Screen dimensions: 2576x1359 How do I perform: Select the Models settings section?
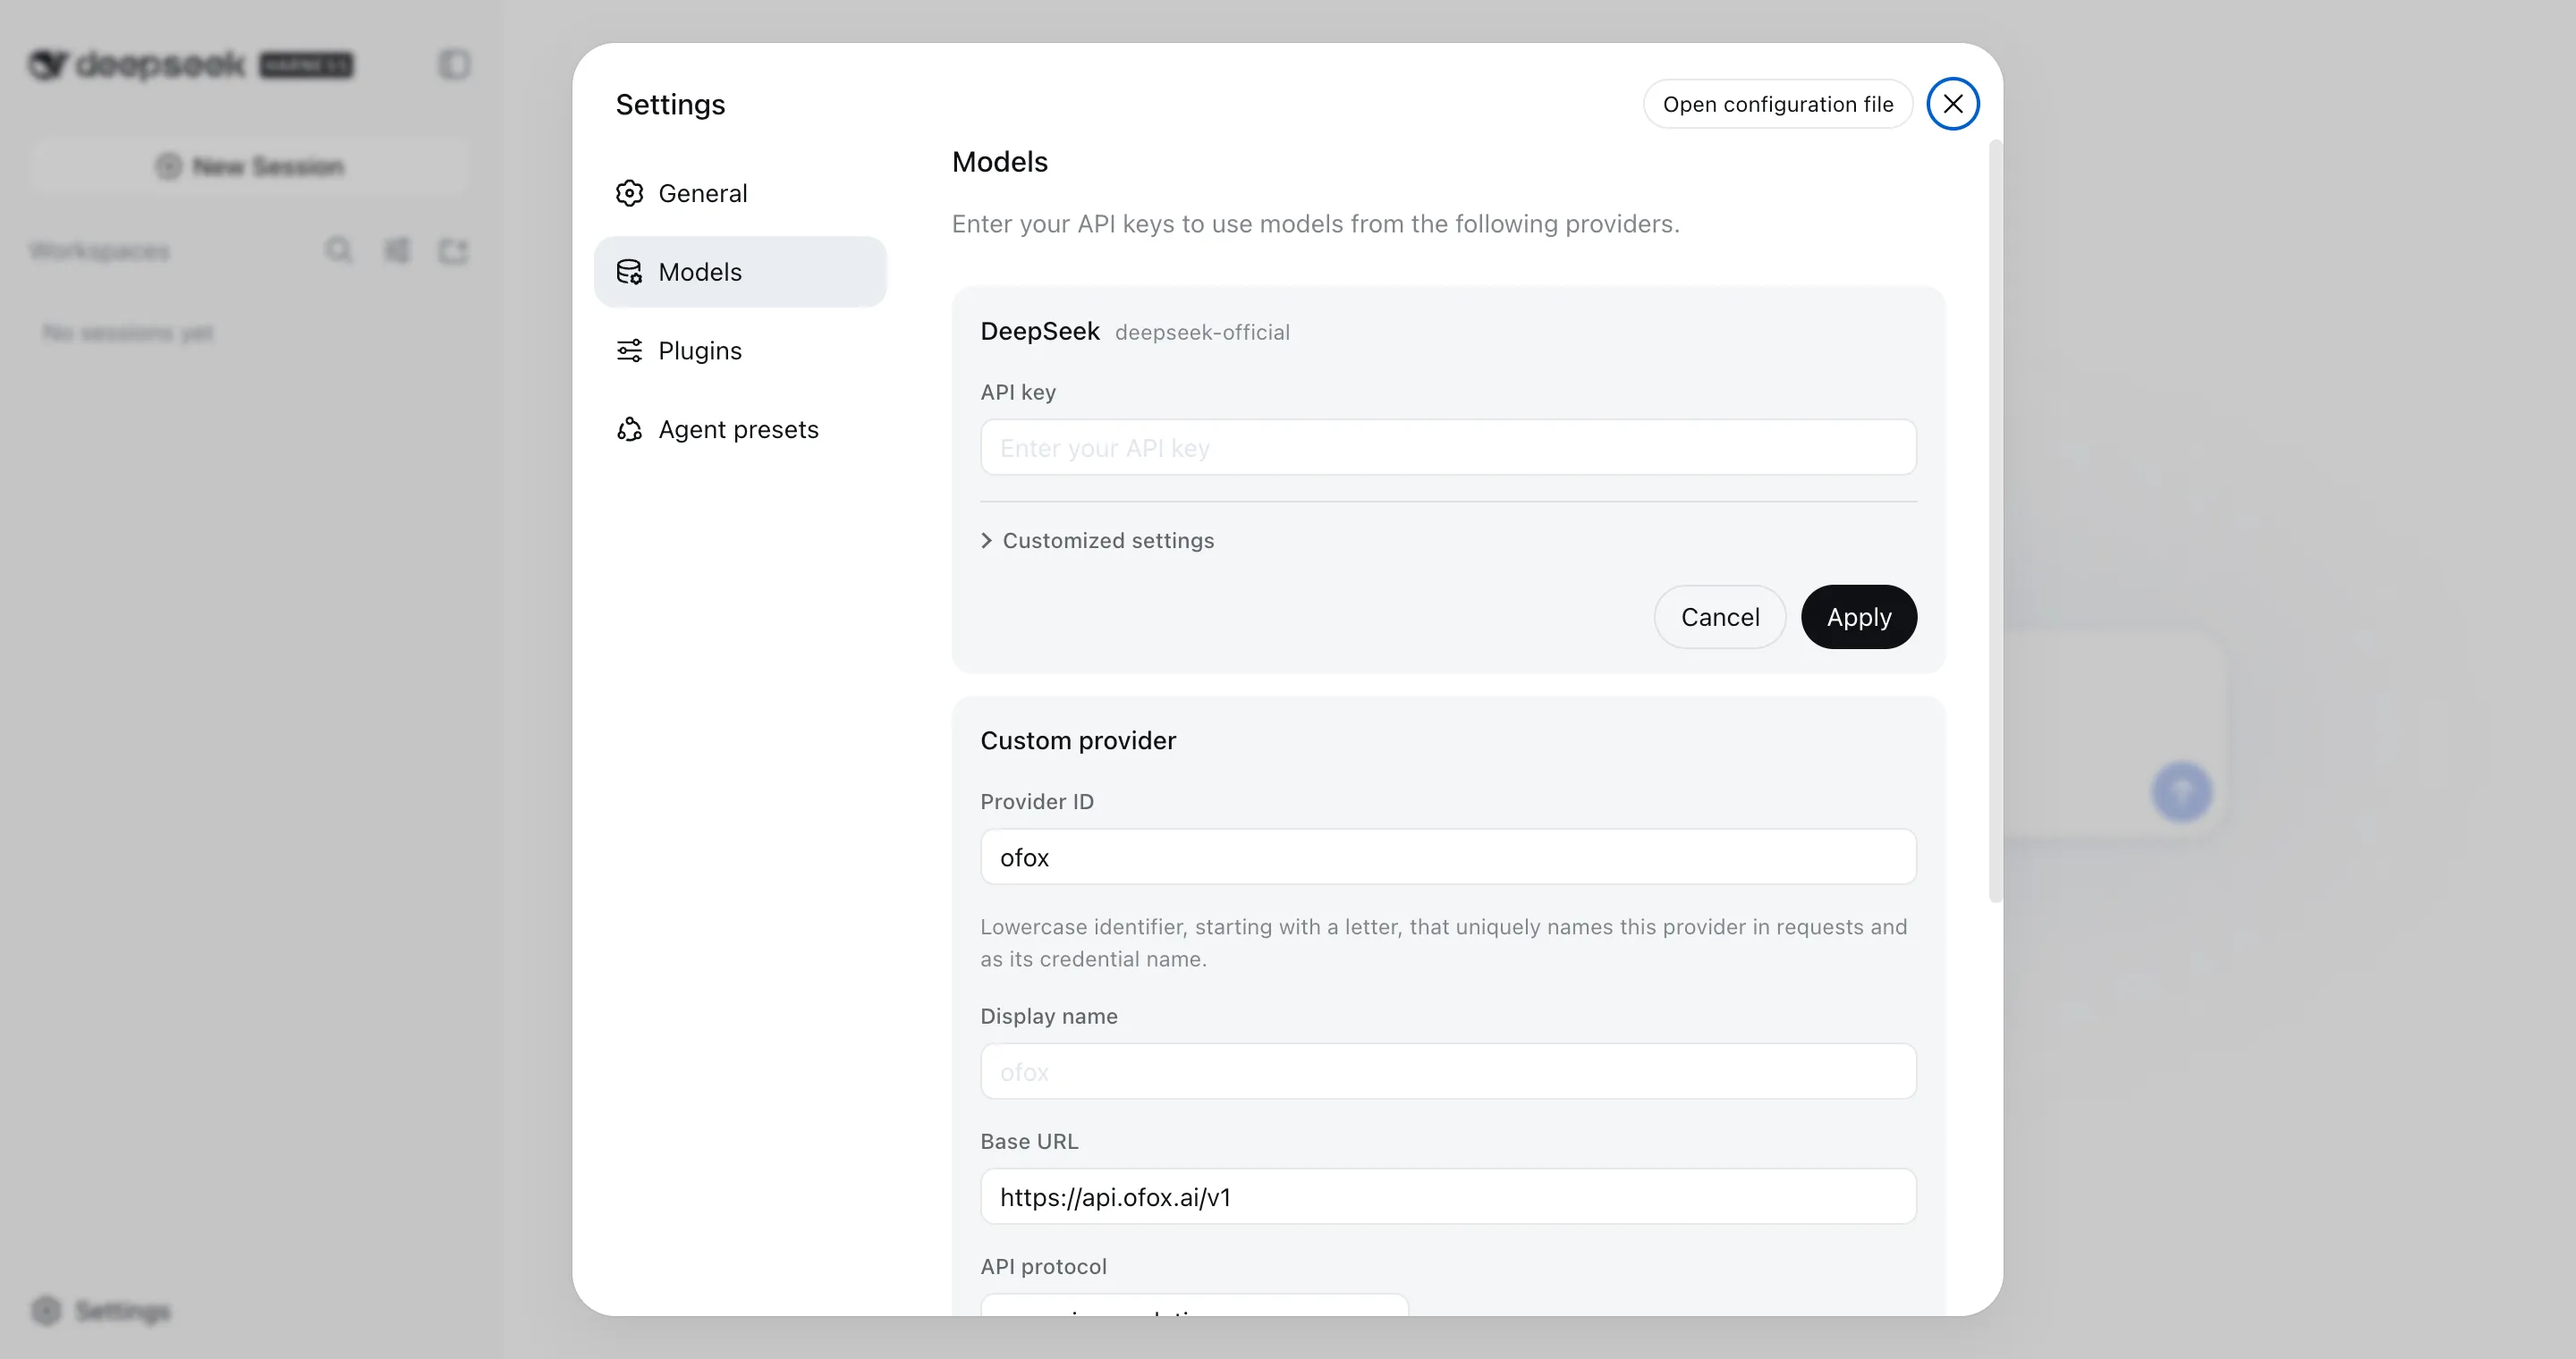[740, 272]
